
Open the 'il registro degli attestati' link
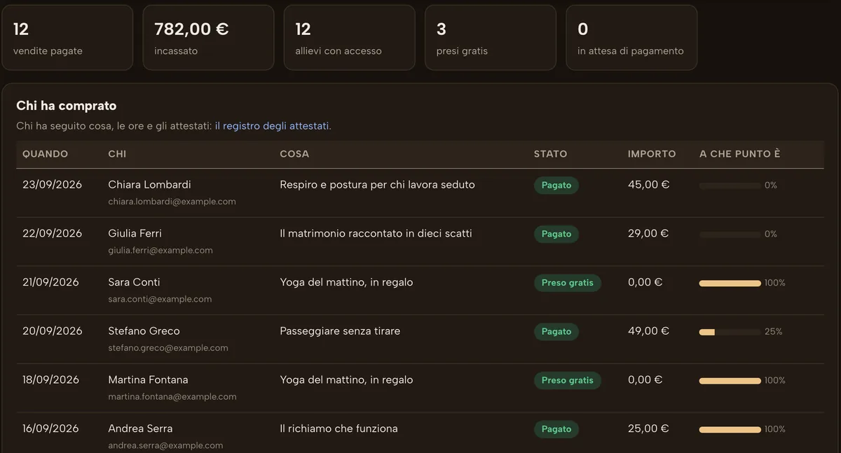[272, 126]
